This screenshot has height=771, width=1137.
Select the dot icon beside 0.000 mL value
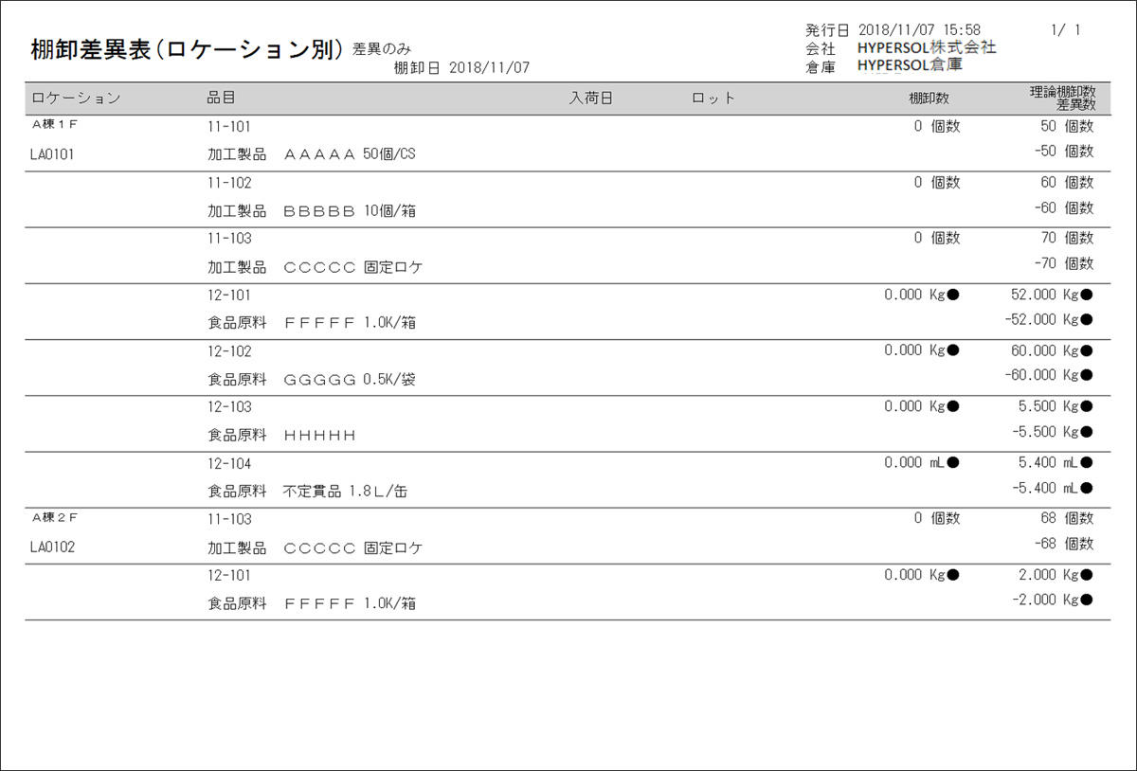tap(955, 463)
